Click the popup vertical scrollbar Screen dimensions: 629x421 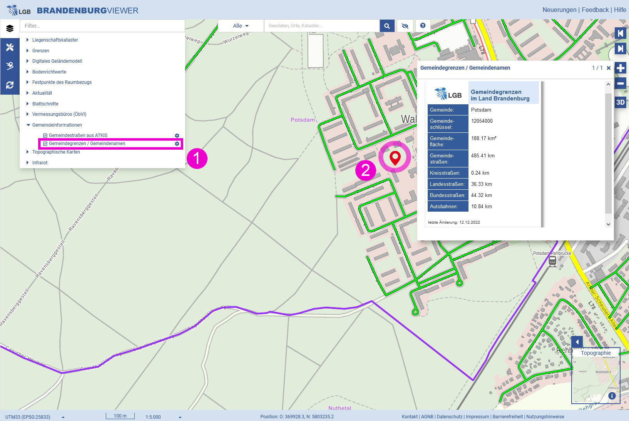(608, 154)
